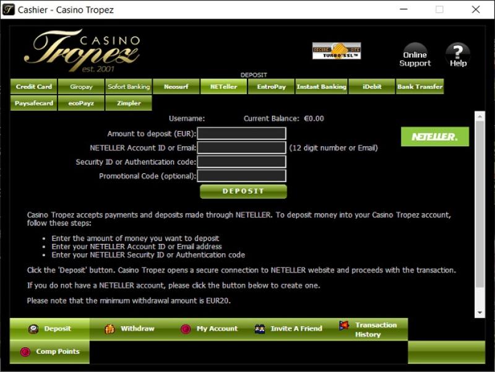Open Help with the question mark icon

[458, 55]
